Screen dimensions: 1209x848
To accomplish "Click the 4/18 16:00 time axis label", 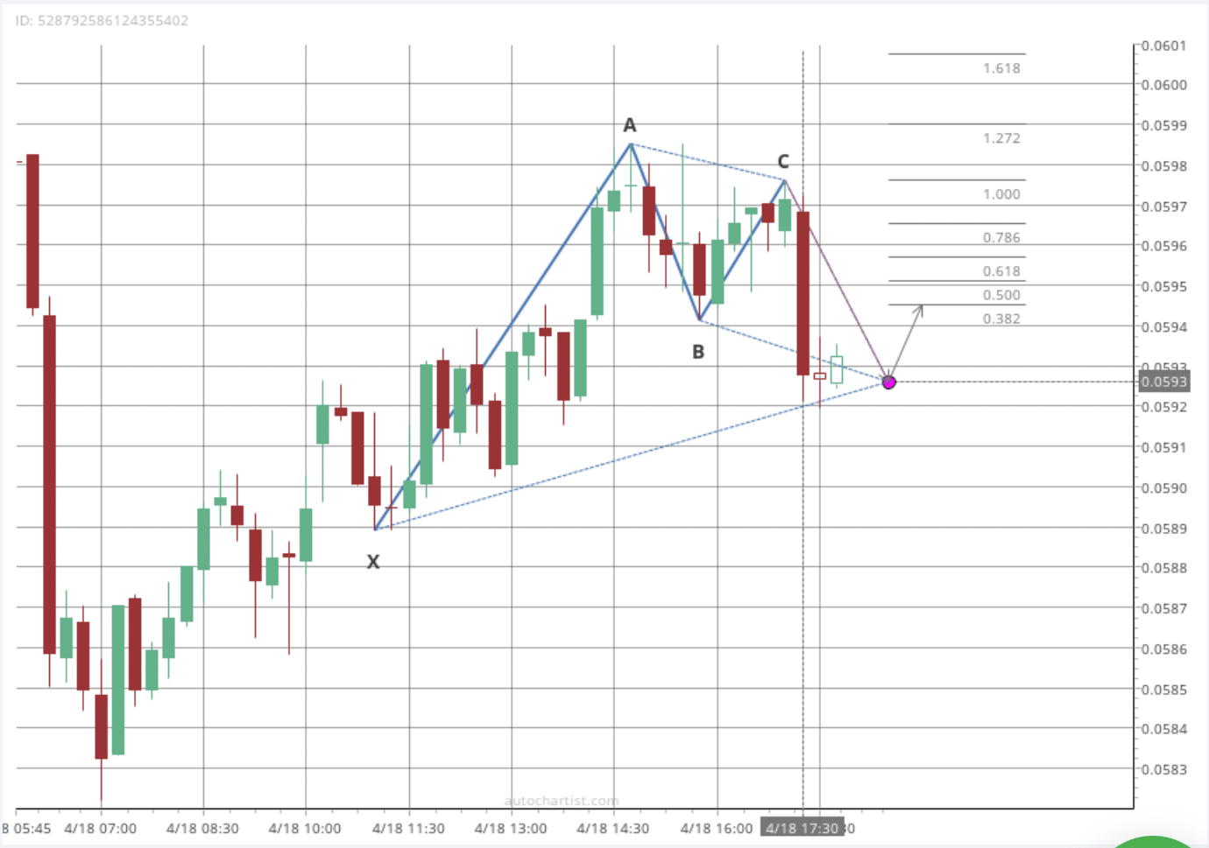I will coord(717,829).
